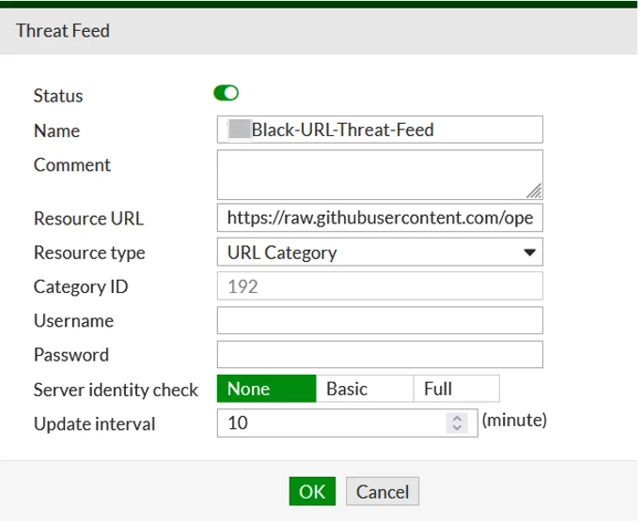Open the Resource type dropdown
The width and height of the screenshot is (643, 523).
tap(380, 253)
